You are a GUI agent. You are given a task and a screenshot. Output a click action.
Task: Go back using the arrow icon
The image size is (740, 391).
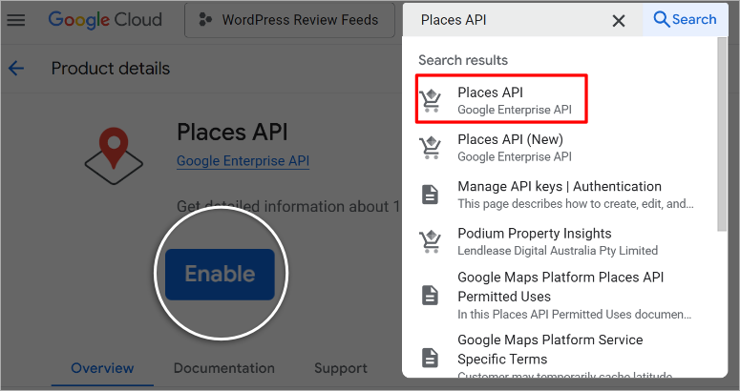pyautogui.click(x=16, y=69)
